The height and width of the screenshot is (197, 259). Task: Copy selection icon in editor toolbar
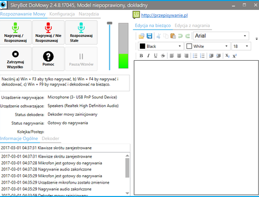pyautogui.click(x=166, y=36)
